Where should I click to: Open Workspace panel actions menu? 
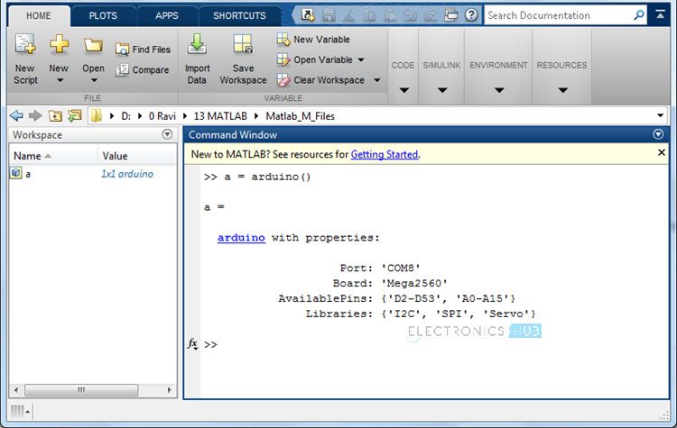[x=166, y=134]
